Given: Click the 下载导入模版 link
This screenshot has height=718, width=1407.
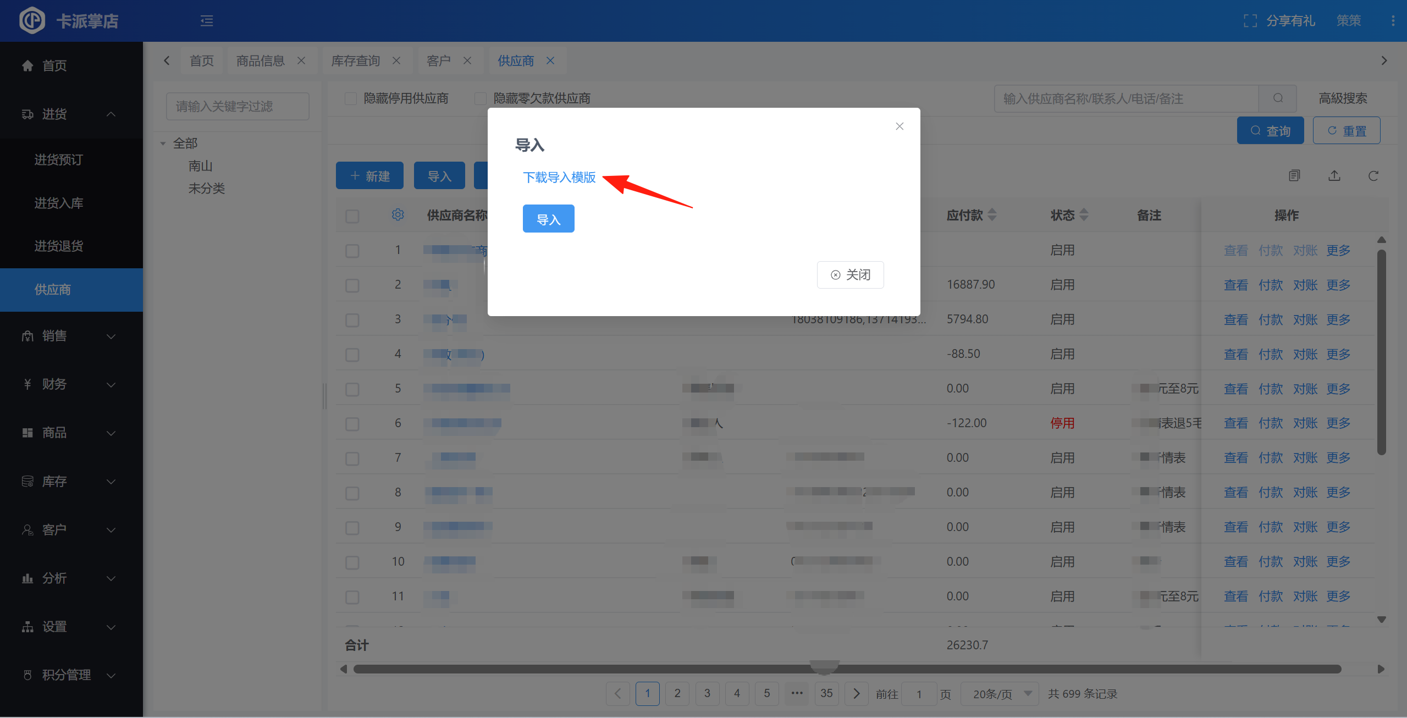Looking at the screenshot, I should tap(559, 178).
